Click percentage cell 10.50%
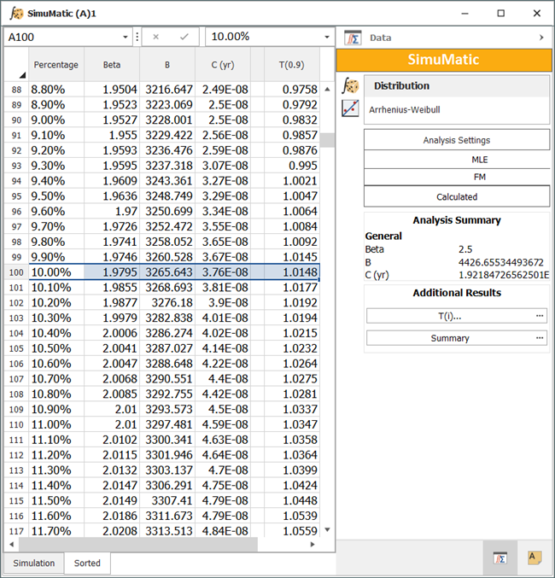 pos(56,348)
